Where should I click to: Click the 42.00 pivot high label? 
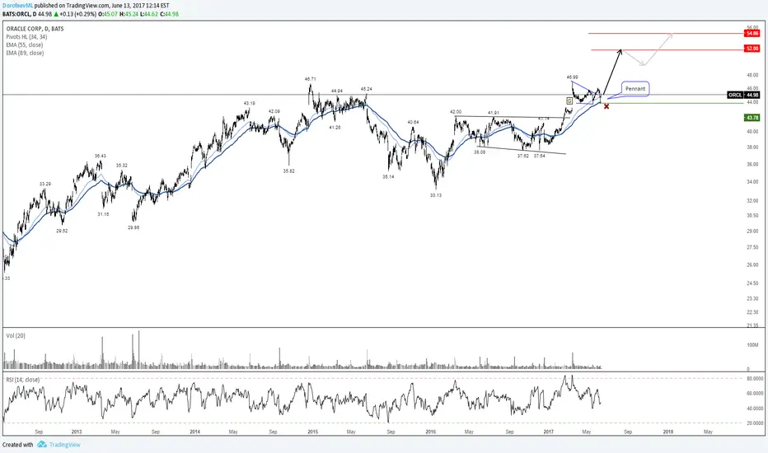point(456,112)
